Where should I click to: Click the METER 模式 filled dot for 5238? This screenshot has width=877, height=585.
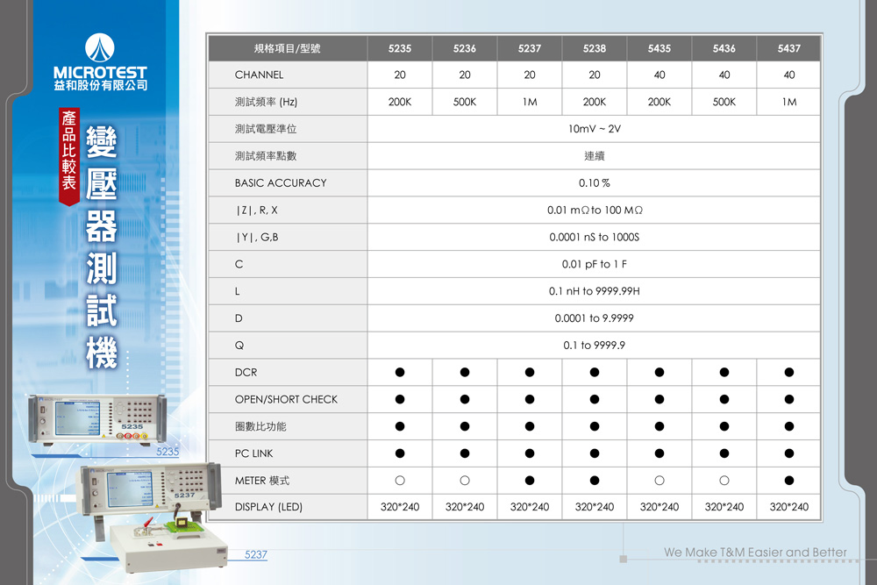coord(595,481)
